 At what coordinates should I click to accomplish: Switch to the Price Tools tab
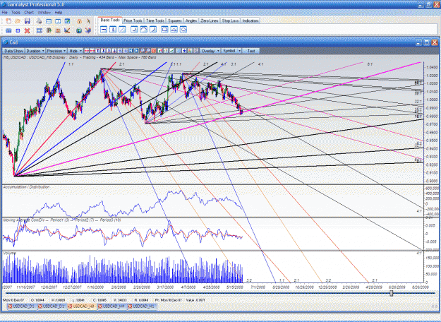[133, 20]
